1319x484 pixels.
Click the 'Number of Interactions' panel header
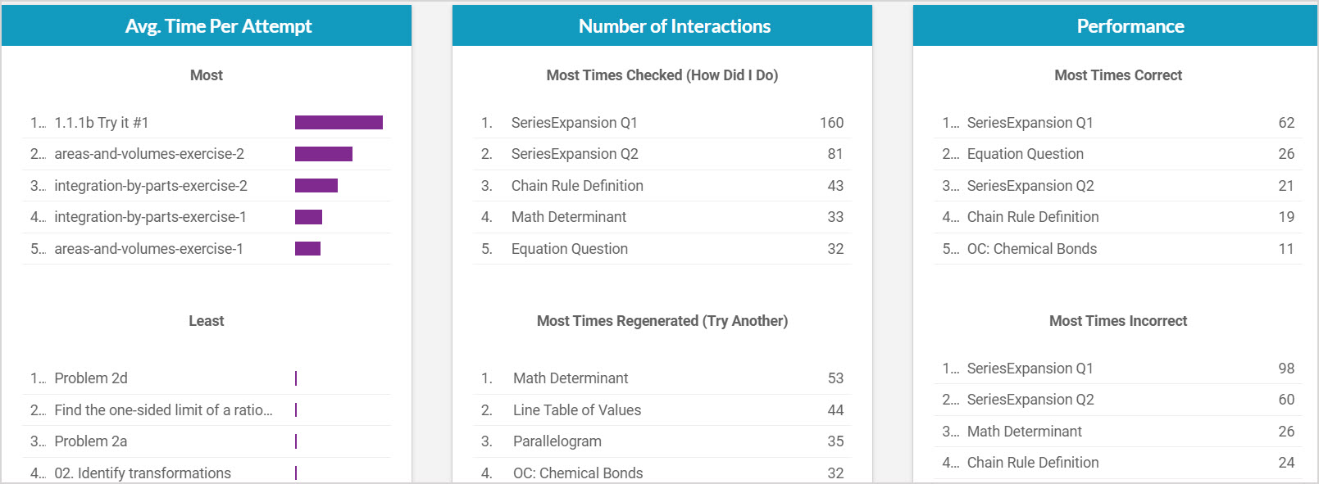click(674, 26)
